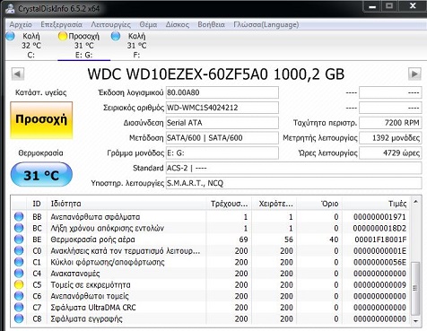Image resolution: width=427 pixels, height=331 pixels.
Task: Open the Θέμα menu
Action: (x=148, y=24)
